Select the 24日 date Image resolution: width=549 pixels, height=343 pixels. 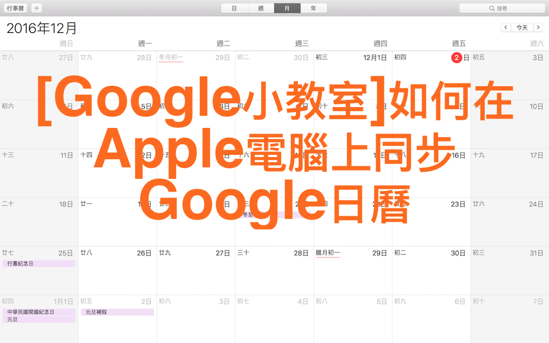click(x=536, y=204)
